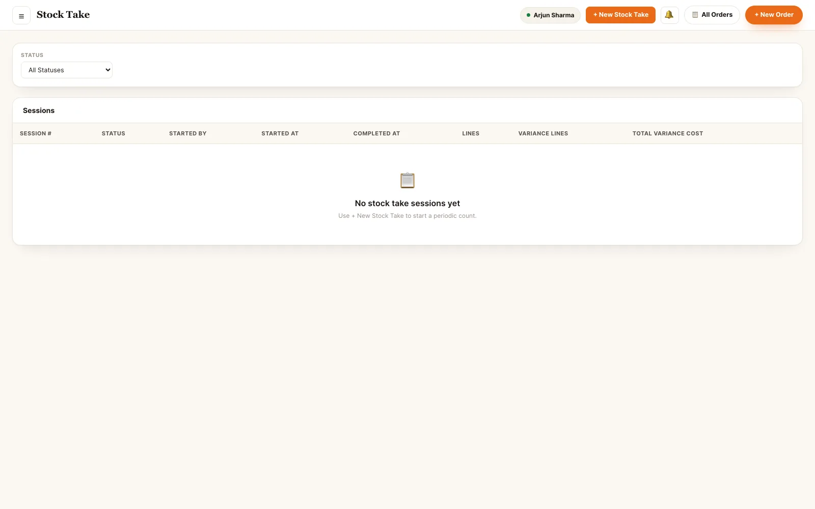Viewport: 815px width, 509px height.
Task: Create a new order
Action: pos(774,15)
